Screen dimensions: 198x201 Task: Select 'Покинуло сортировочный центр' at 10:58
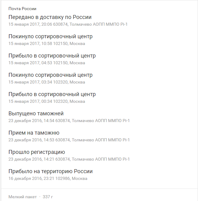(50, 36)
